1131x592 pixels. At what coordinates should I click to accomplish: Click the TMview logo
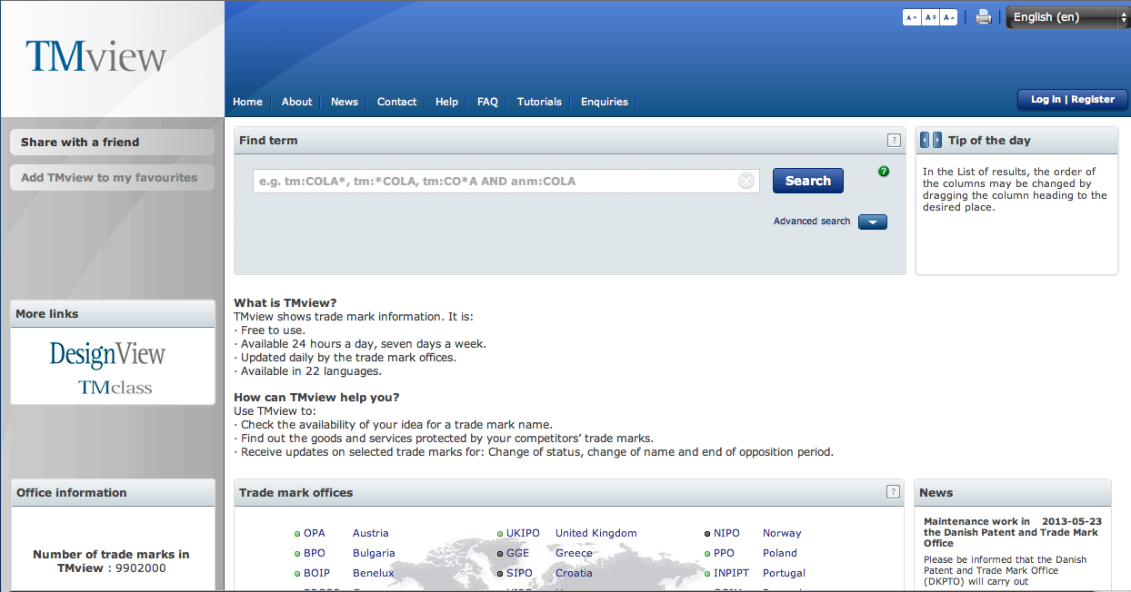pyautogui.click(x=95, y=56)
